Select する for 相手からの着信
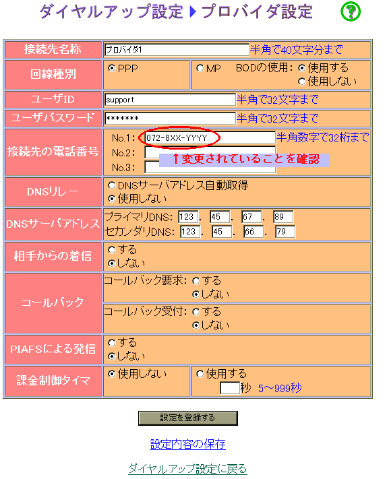Image resolution: width=387 pixels, height=479 pixels. pos(112,249)
